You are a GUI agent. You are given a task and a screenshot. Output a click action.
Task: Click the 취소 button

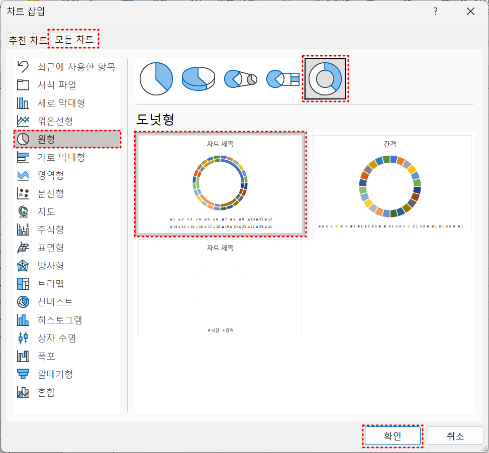[455, 436]
